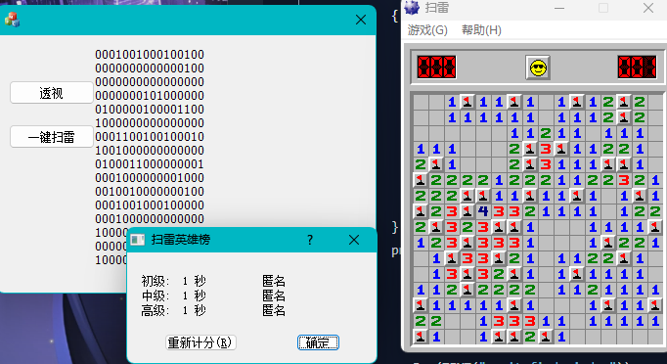Confirm with the 确定 button
Image resolution: width=667 pixels, height=364 pixels.
318,342
